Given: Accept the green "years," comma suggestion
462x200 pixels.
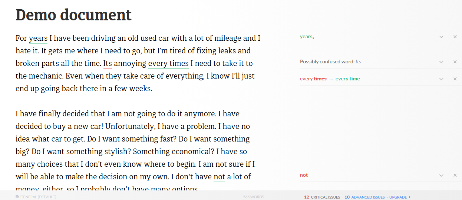Looking at the screenshot, I should [307, 37].
